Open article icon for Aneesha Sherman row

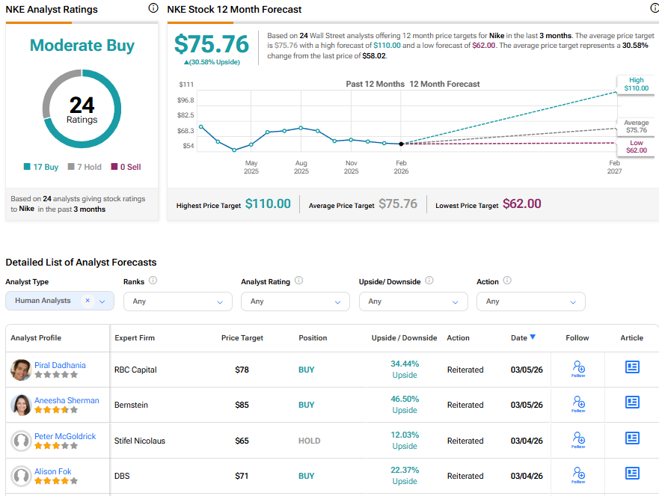[632, 402]
